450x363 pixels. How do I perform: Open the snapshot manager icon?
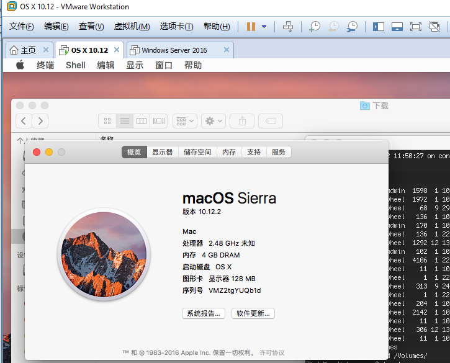(x=352, y=27)
